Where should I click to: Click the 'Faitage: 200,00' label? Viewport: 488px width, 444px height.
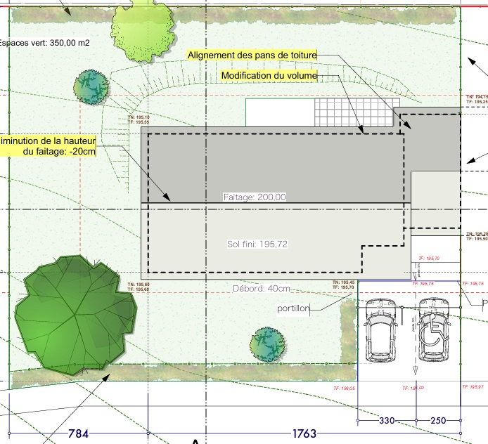(255, 197)
